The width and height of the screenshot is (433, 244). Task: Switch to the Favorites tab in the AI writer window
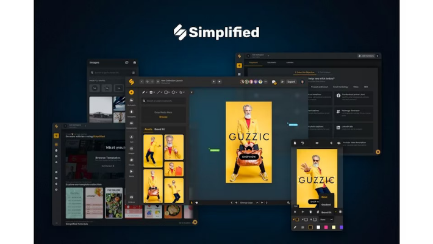coord(290,63)
